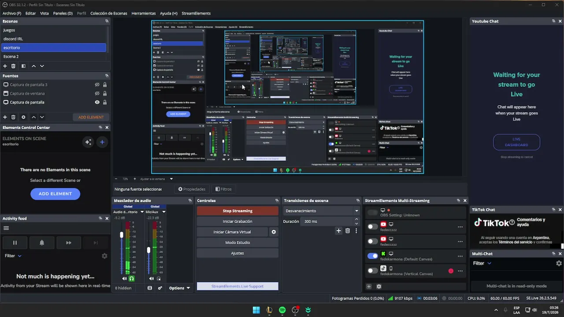Toggle green headphone monitor on Audio escritorio

click(x=131, y=279)
